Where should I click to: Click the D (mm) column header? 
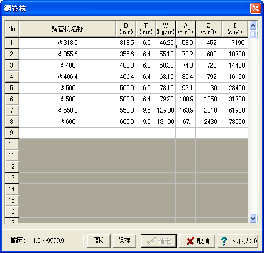[x=126, y=29]
